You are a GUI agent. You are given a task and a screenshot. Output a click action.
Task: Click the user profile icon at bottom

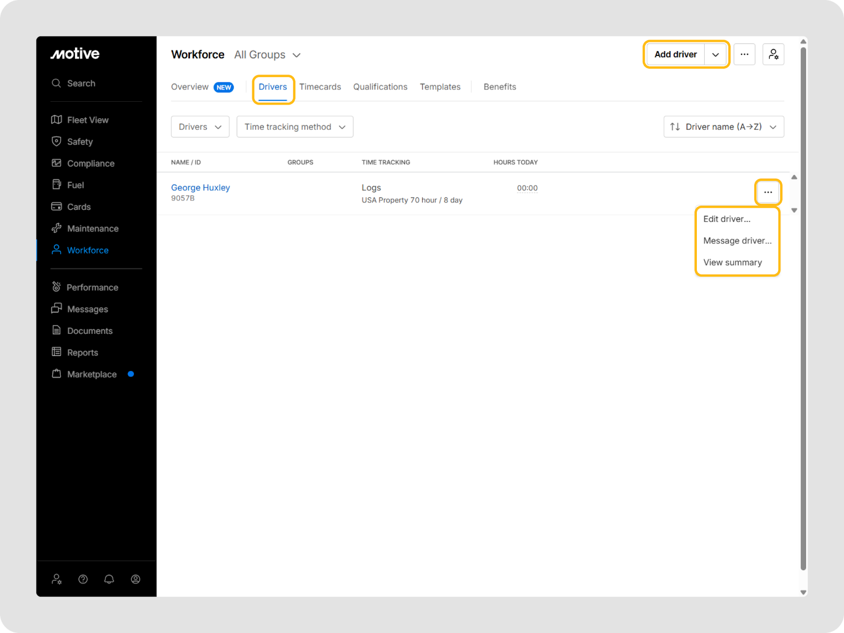point(136,579)
